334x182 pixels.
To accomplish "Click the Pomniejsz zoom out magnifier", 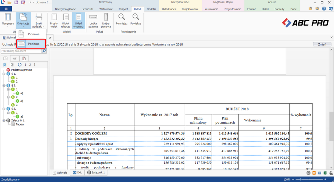I will tap(121, 19).
